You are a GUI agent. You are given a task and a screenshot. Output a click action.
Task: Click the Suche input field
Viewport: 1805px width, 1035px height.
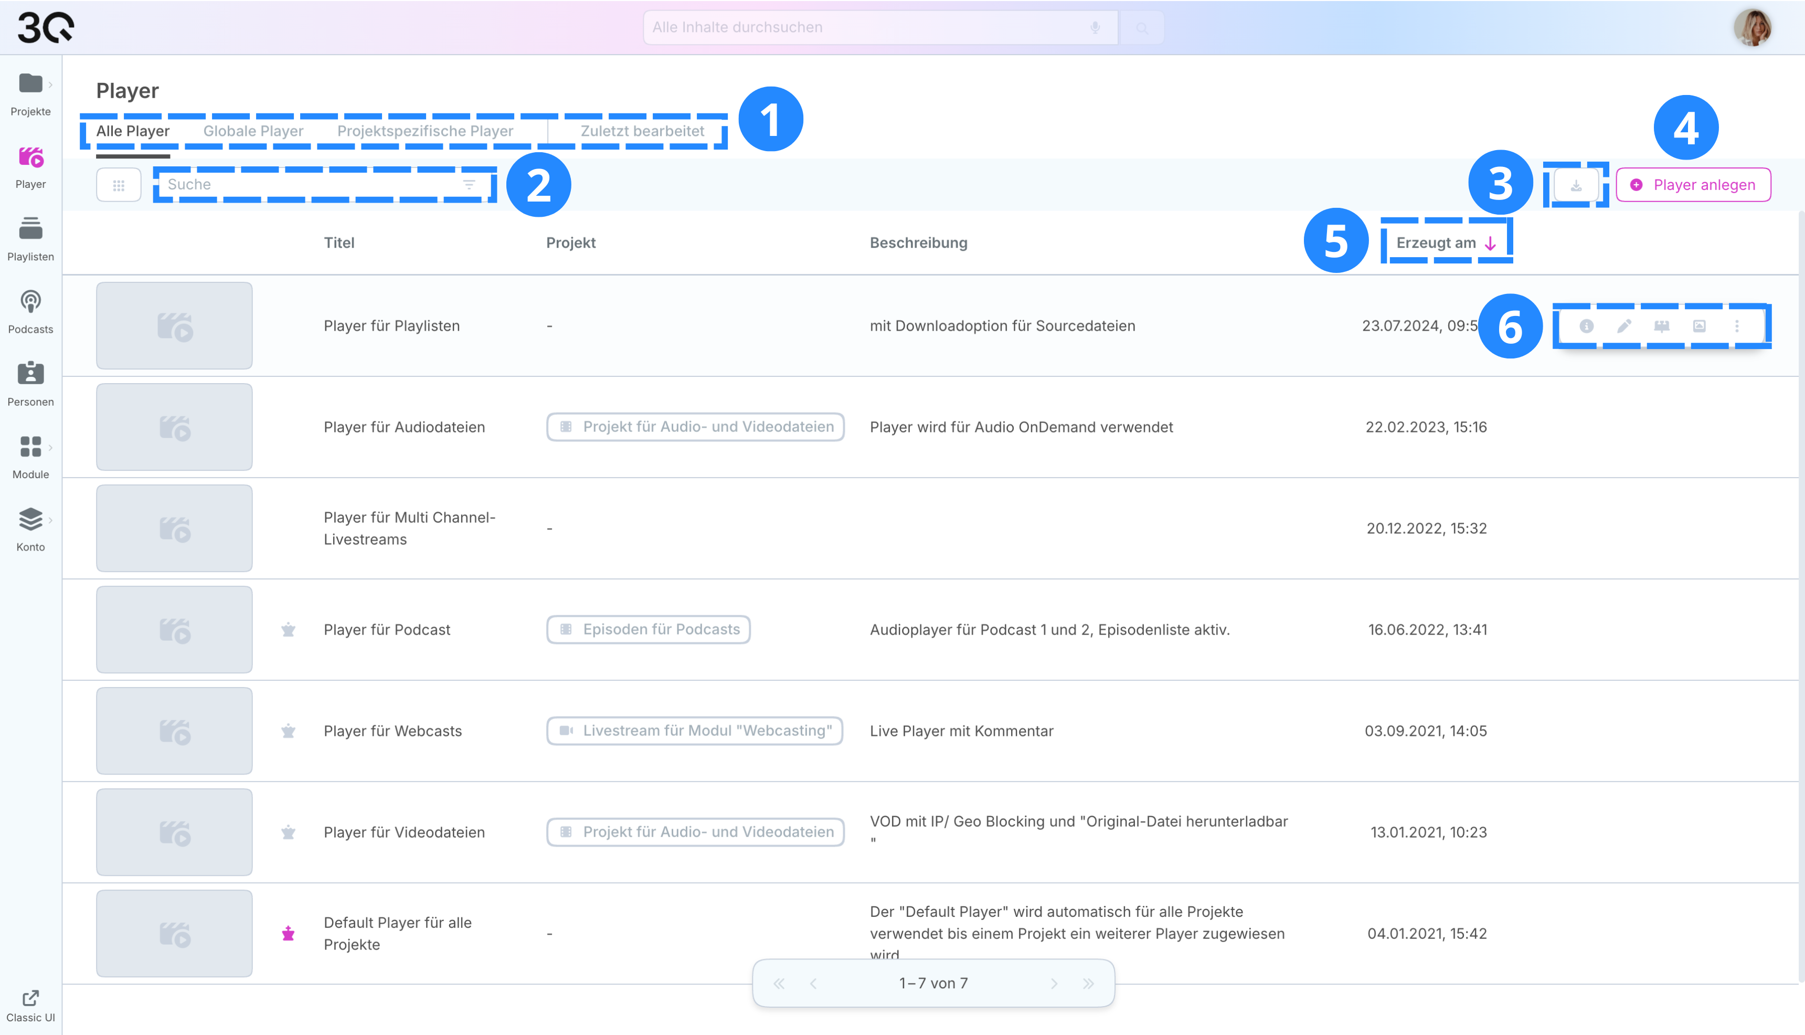(305, 185)
